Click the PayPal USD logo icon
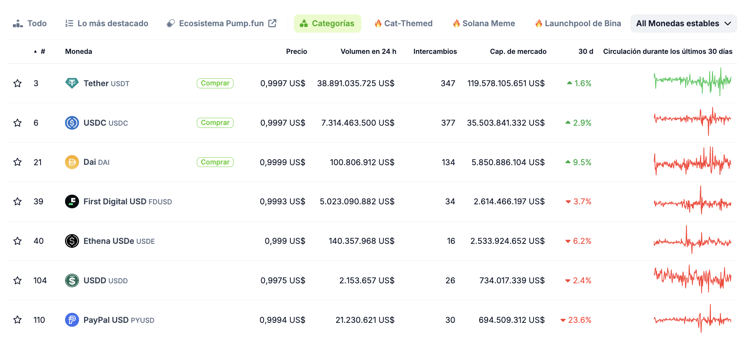This screenshot has width=753, height=339. point(72,320)
